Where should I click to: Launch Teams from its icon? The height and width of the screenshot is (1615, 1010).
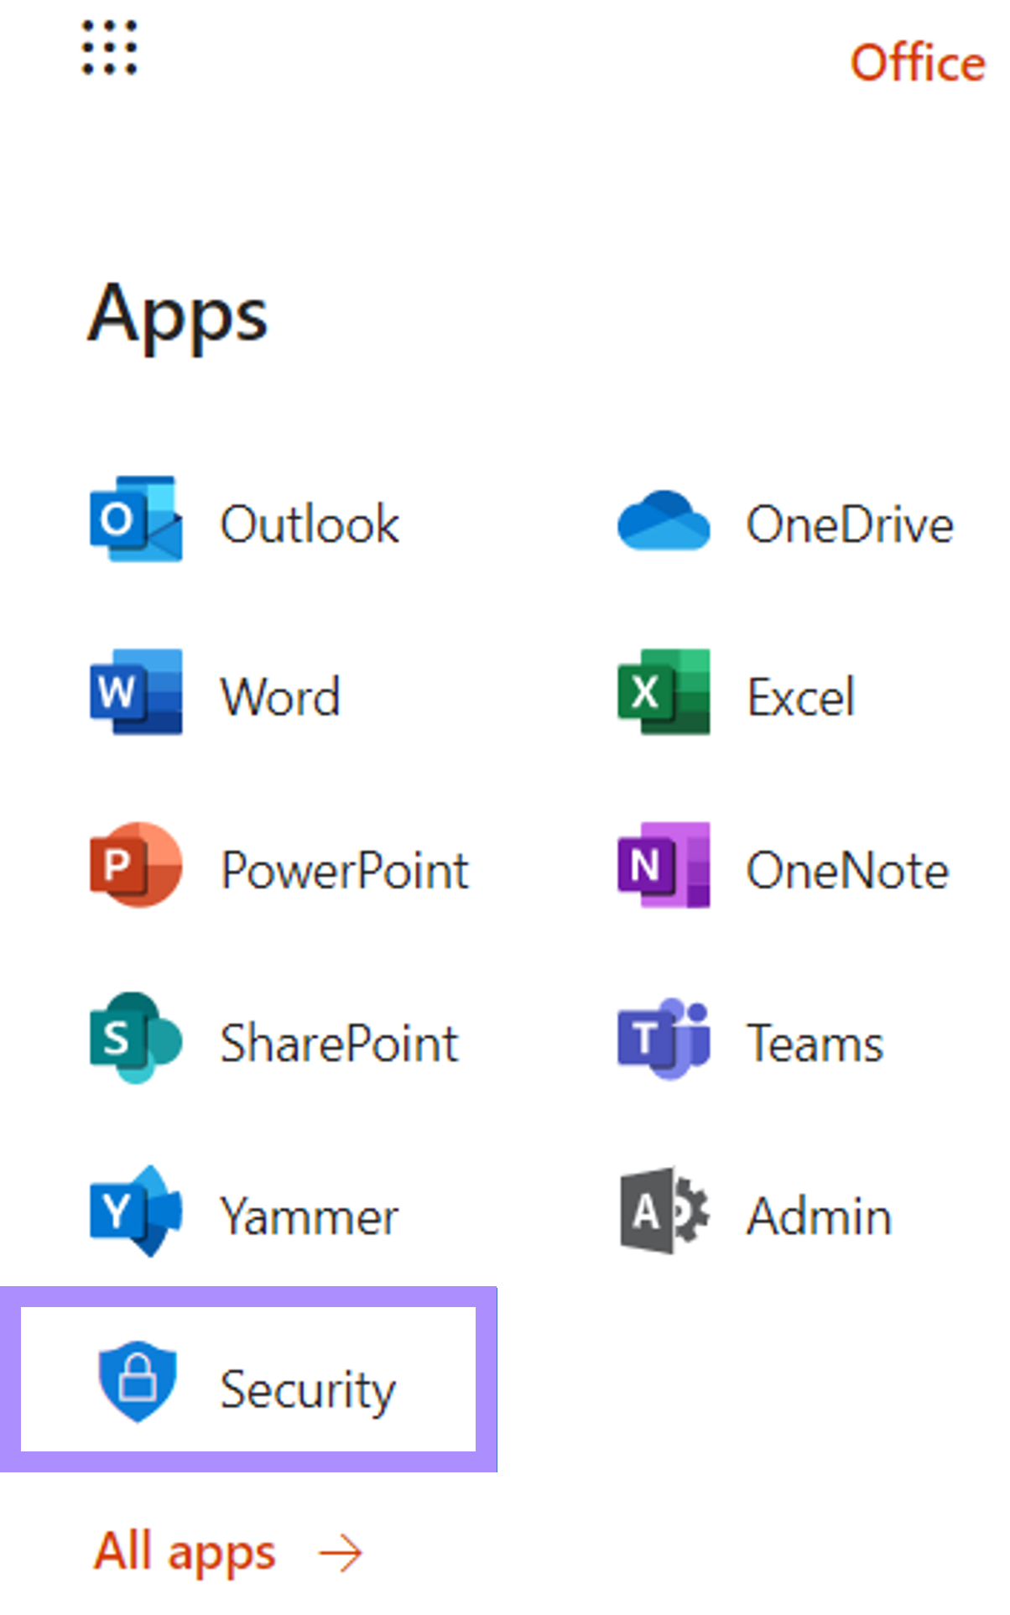click(x=664, y=1039)
